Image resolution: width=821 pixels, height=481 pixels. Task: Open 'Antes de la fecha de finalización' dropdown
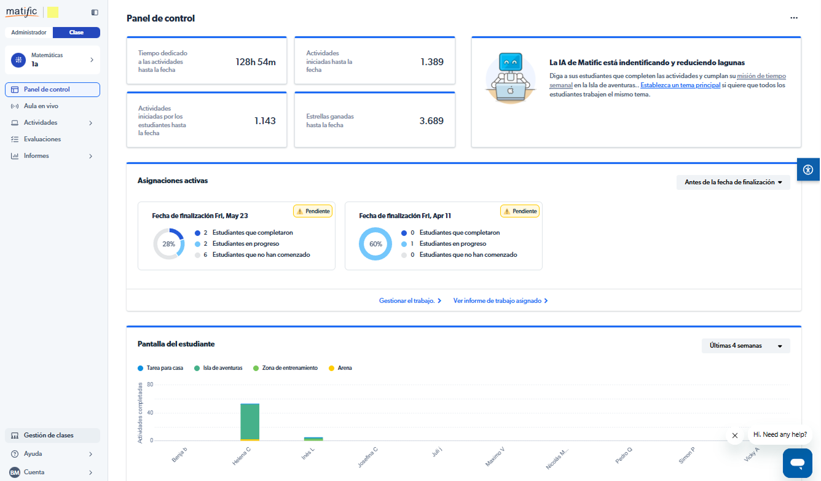[733, 182]
